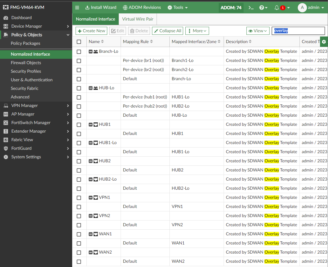
Task: Click the column settings gear in table header
Action: (324, 42)
